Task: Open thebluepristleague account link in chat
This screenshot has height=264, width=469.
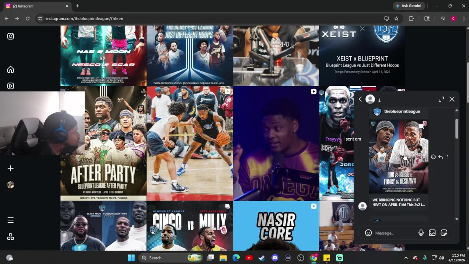Action: click(402, 111)
